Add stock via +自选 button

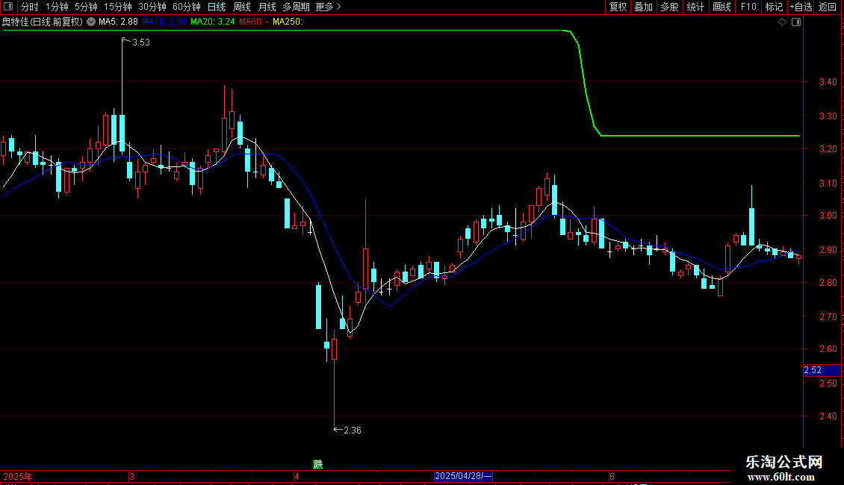pyautogui.click(x=801, y=7)
